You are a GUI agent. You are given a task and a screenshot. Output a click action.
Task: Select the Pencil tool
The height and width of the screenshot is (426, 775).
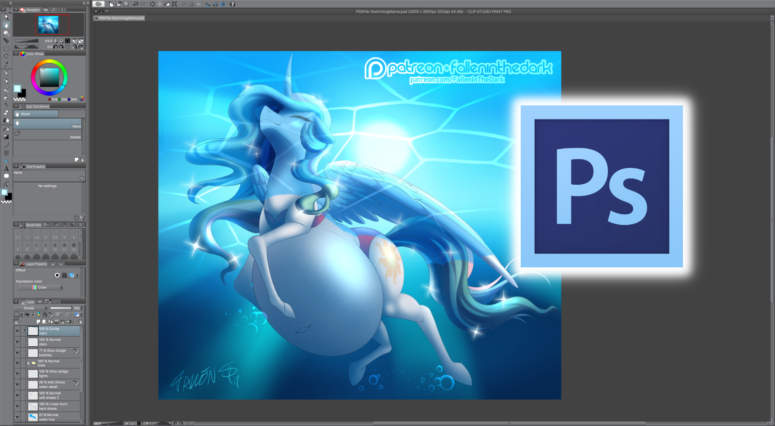[6, 81]
